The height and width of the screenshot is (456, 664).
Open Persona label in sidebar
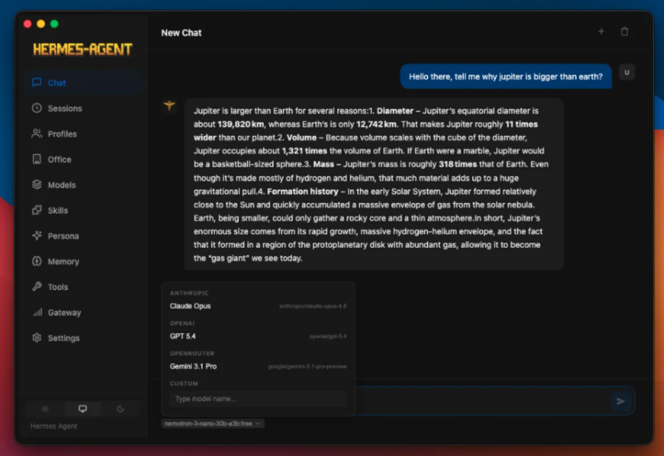[63, 236]
